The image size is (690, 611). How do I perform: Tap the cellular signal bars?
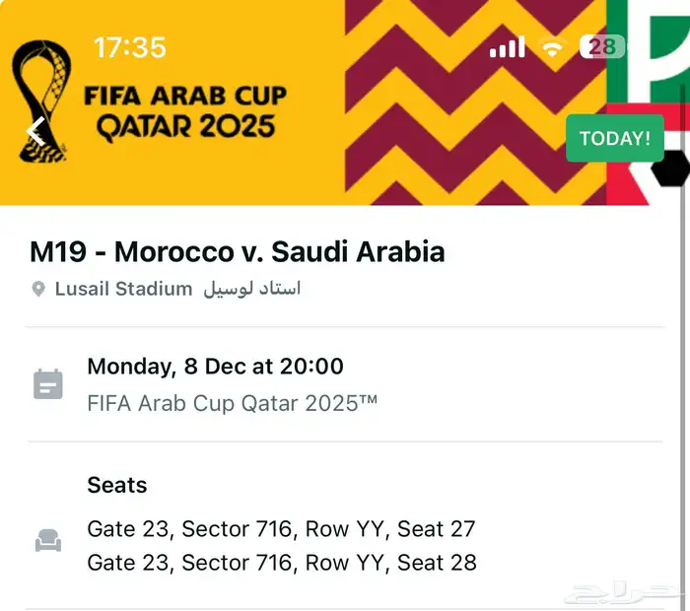coord(507,47)
